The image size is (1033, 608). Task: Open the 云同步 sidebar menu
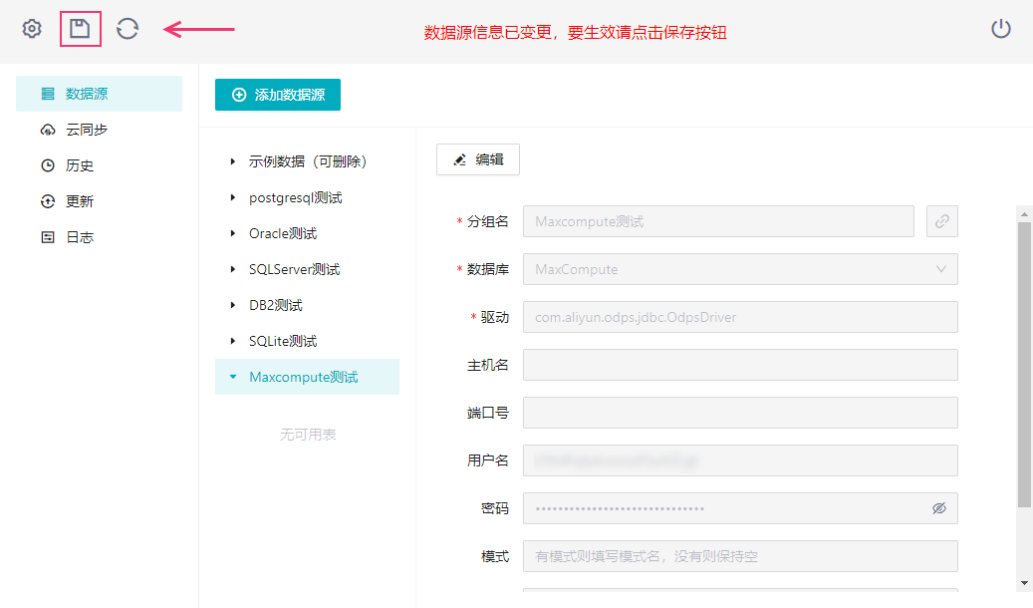point(99,130)
